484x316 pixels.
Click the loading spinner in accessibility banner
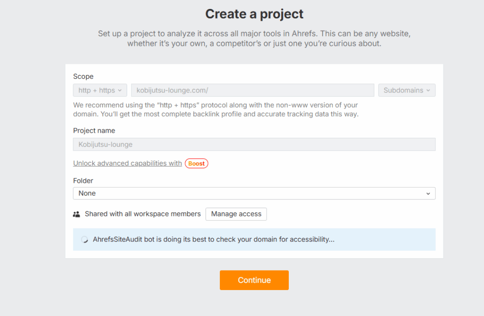85,239
